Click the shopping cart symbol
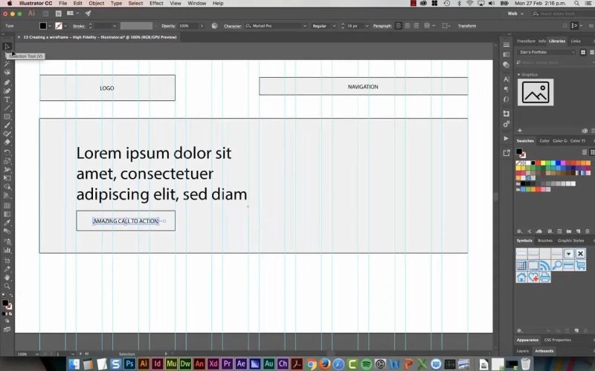This screenshot has height=371, width=595. pos(580,266)
